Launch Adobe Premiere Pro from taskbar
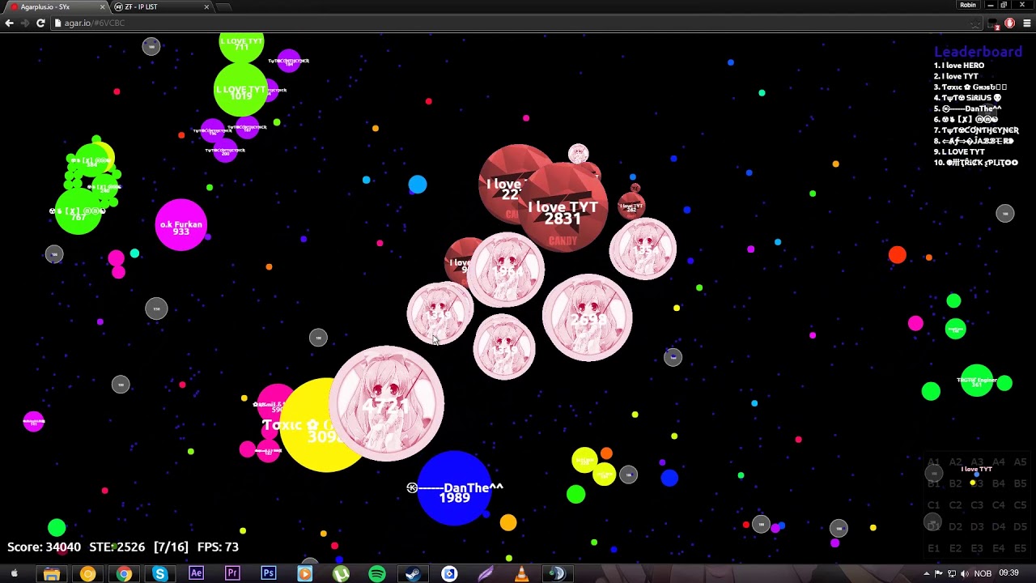The width and height of the screenshot is (1036, 583). [232, 574]
